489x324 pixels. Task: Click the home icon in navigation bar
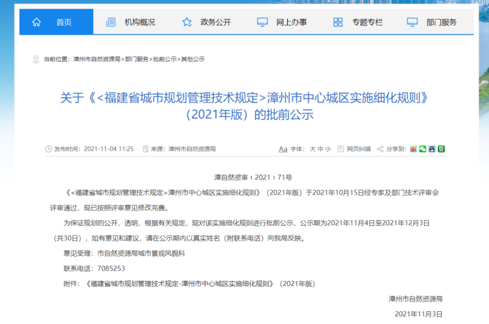[37, 22]
